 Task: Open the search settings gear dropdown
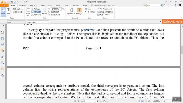coord(165,5)
